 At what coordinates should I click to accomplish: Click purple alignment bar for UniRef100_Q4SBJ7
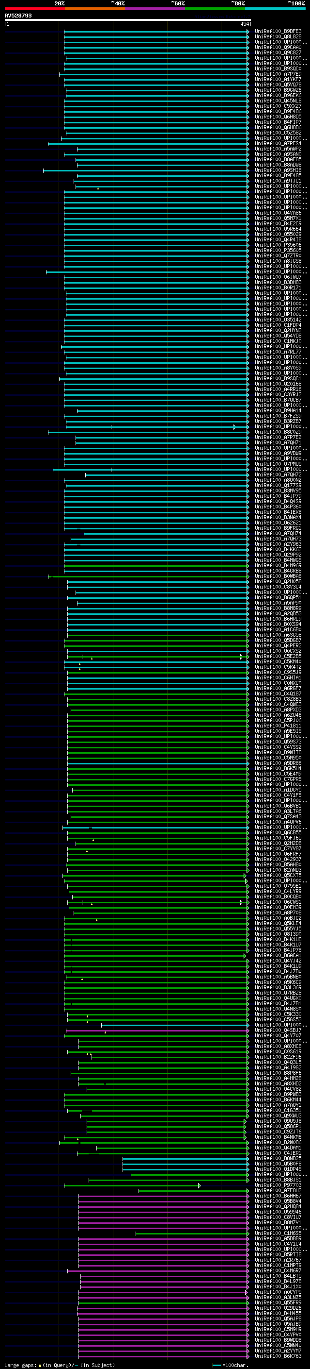(157, 1031)
